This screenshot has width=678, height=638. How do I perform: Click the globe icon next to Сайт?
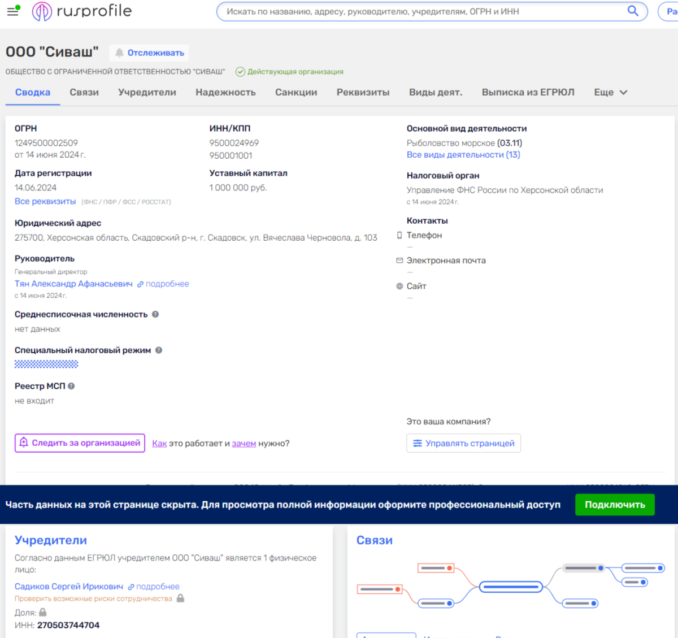pyautogui.click(x=399, y=286)
